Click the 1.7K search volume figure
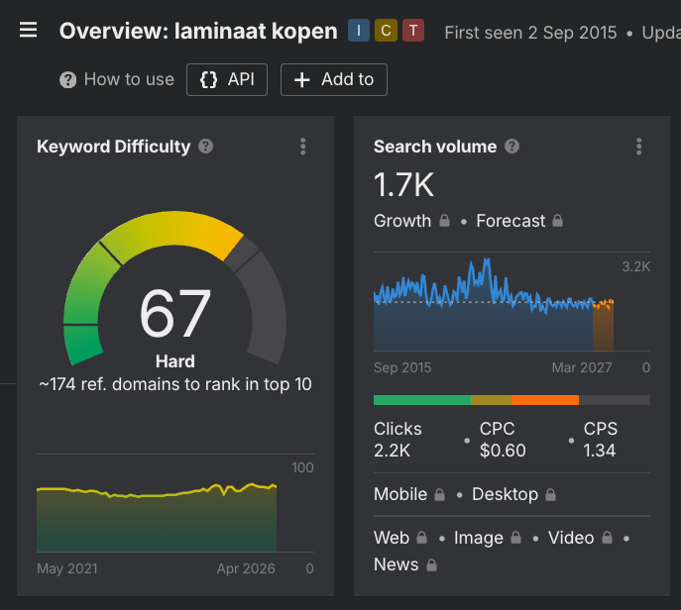 [x=403, y=185]
